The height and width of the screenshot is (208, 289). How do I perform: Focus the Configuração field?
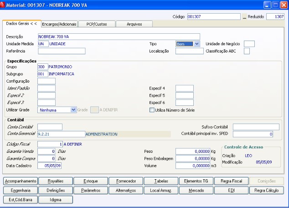pos(46,81)
